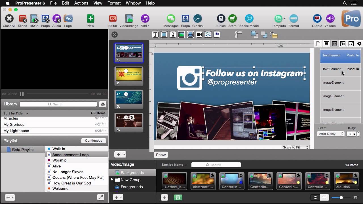Select the Pen drawing tool in editor

click(173, 35)
